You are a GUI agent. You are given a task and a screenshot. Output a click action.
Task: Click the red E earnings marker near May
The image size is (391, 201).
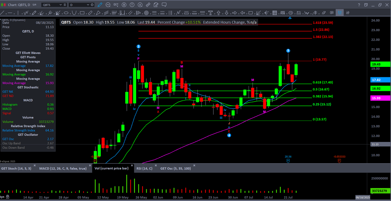(x=95, y=160)
